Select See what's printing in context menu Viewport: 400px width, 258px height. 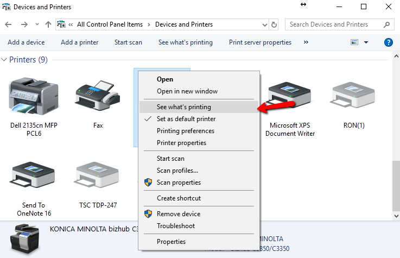(x=199, y=107)
